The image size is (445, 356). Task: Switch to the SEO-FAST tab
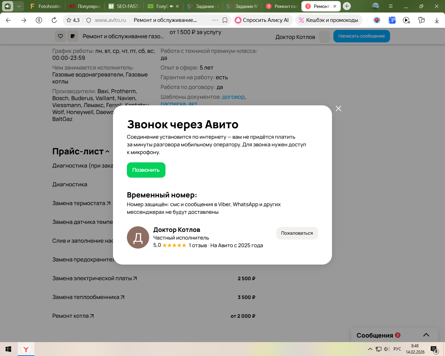(124, 6)
